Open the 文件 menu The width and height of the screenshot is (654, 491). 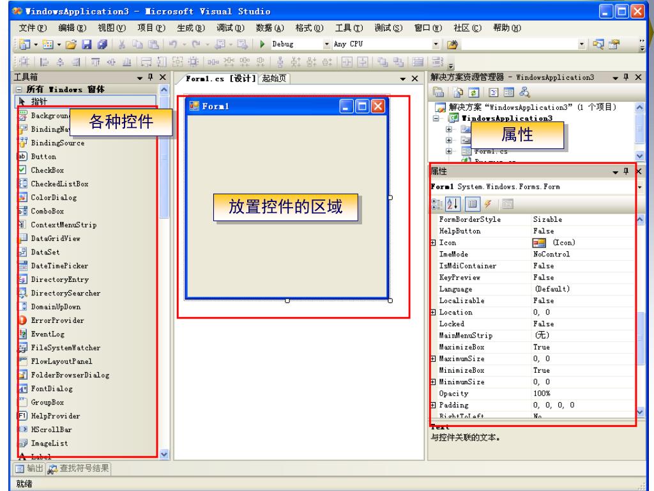33,28
